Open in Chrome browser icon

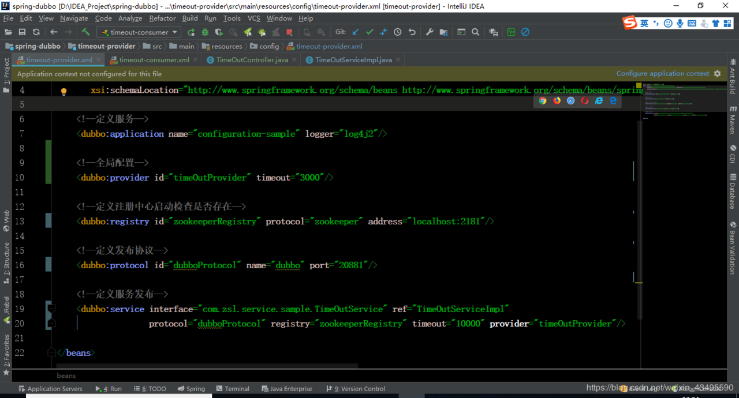click(x=543, y=100)
